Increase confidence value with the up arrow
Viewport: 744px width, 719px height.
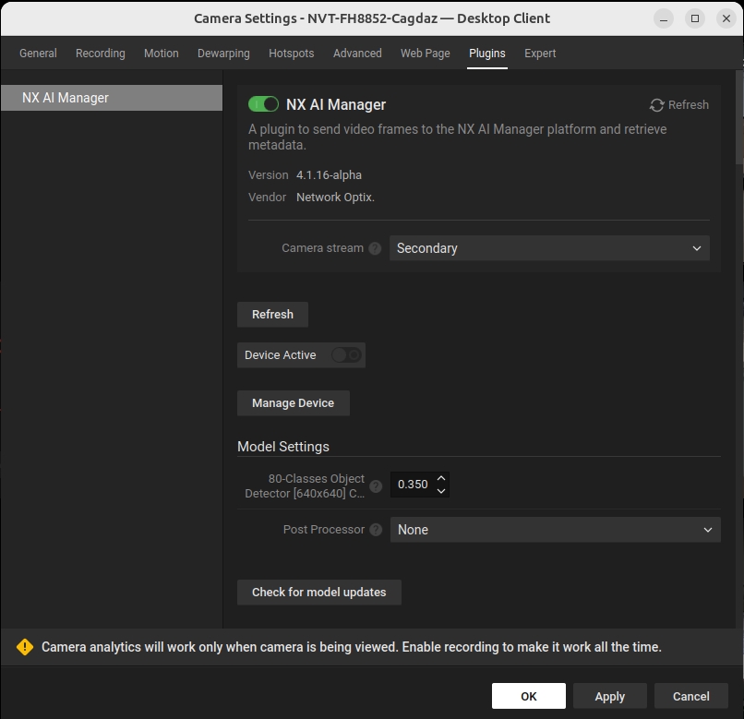coord(441,478)
